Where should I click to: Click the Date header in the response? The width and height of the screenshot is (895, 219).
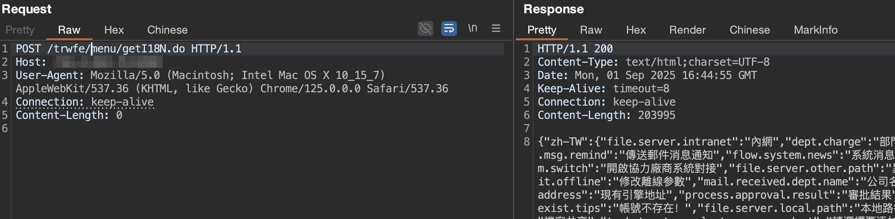click(647, 75)
